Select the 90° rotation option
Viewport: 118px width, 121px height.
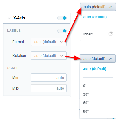tap(86, 112)
